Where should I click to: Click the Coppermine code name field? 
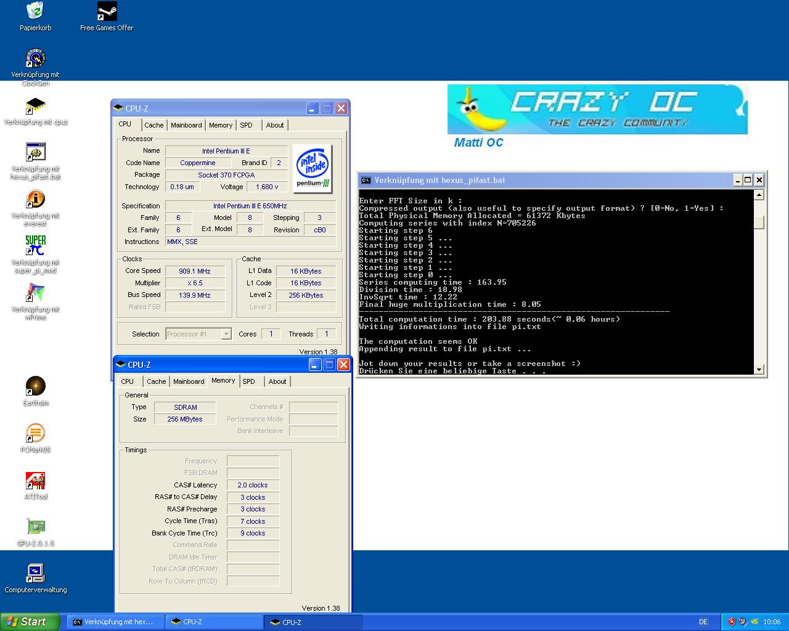[198, 163]
